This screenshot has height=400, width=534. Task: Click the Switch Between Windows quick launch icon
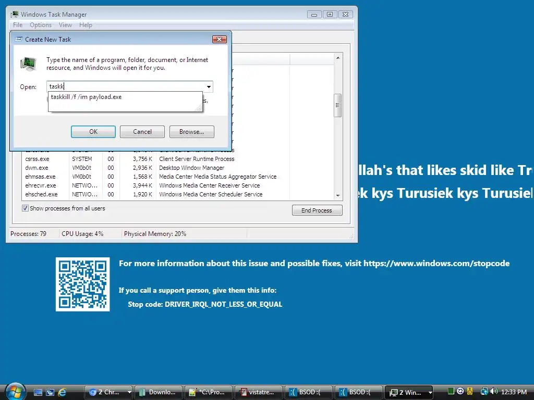tap(50, 392)
